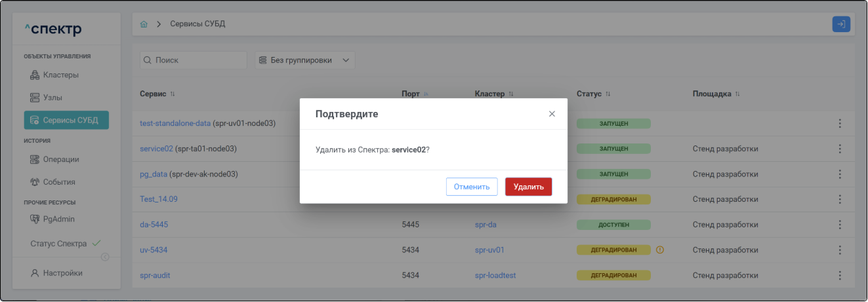
Task: Expand the Без группировки dropdown
Action: [x=304, y=60]
